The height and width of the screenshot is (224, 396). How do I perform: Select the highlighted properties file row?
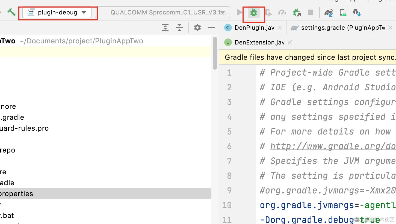[106, 194]
